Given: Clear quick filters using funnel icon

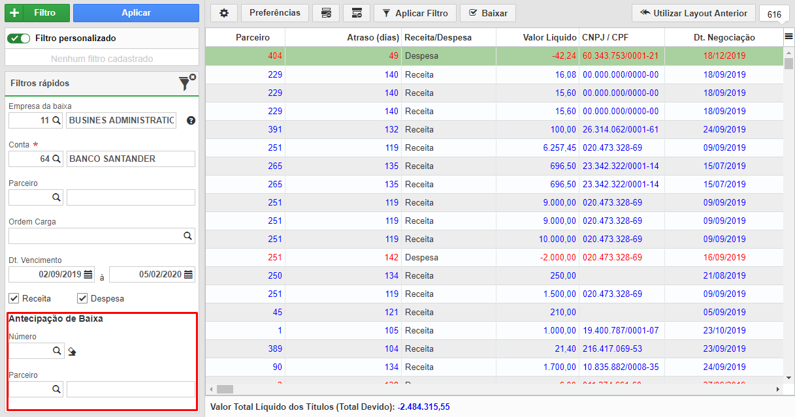Looking at the screenshot, I should 186,83.
